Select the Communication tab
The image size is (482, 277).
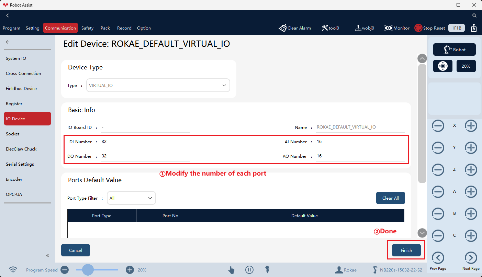(x=60, y=28)
